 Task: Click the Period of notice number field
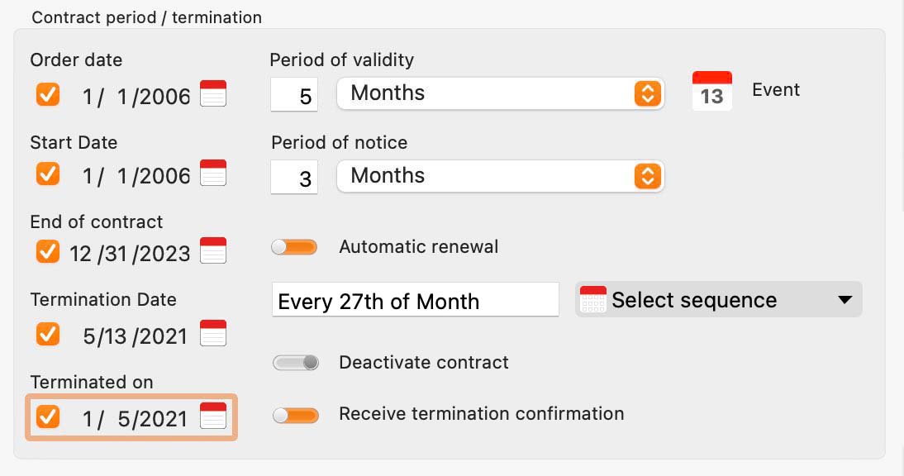tap(294, 178)
